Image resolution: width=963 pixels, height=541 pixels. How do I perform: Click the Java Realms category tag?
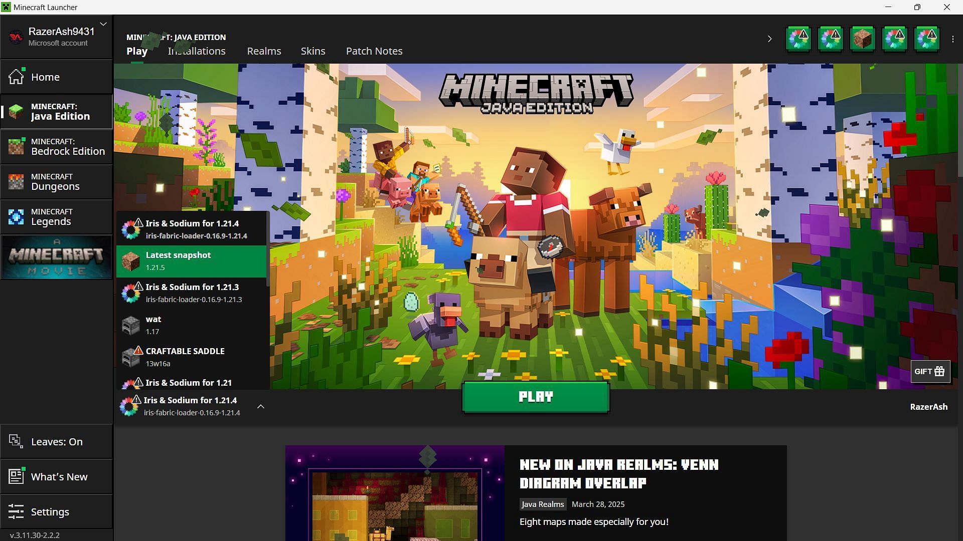point(543,504)
